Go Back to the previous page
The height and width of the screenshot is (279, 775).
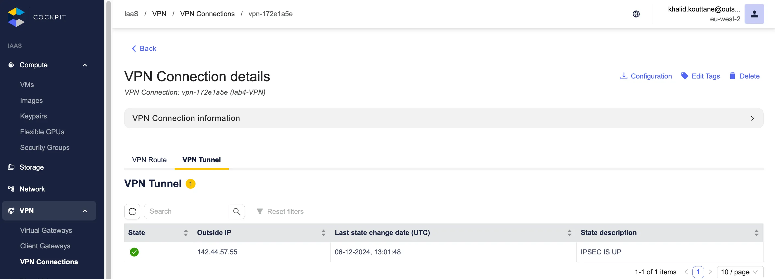click(x=144, y=49)
